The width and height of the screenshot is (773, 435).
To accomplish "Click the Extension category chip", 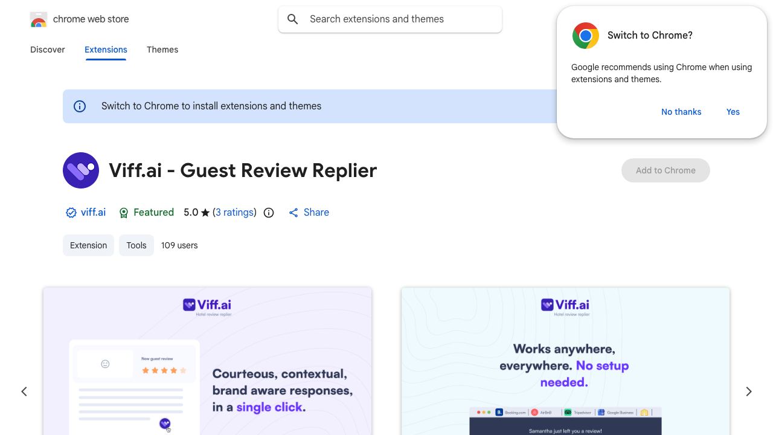I will pos(88,245).
